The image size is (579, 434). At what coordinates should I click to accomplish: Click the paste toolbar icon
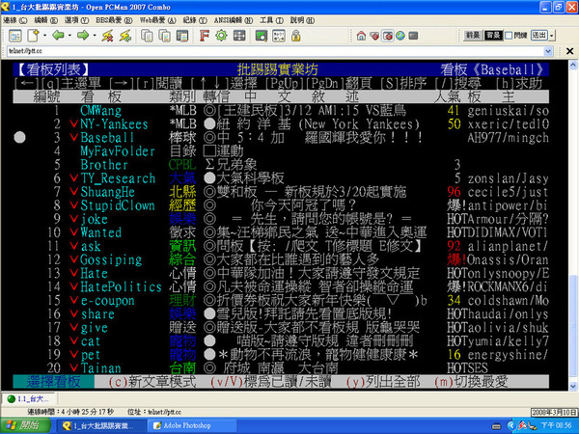182,36
